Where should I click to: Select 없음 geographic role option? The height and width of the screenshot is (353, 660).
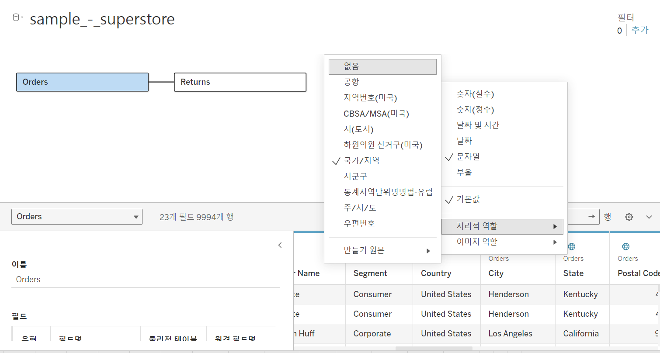point(382,66)
